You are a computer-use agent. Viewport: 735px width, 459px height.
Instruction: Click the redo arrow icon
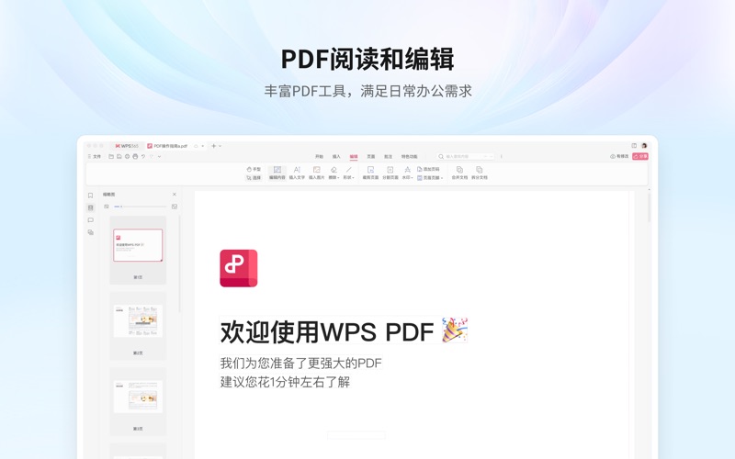[151, 156]
